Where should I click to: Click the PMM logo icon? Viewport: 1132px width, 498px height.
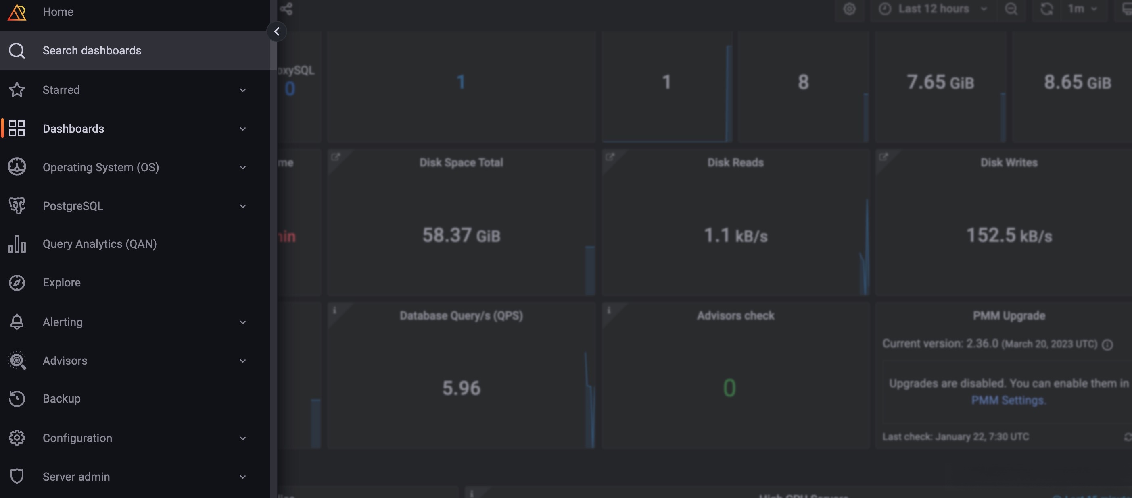pyautogui.click(x=17, y=12)
